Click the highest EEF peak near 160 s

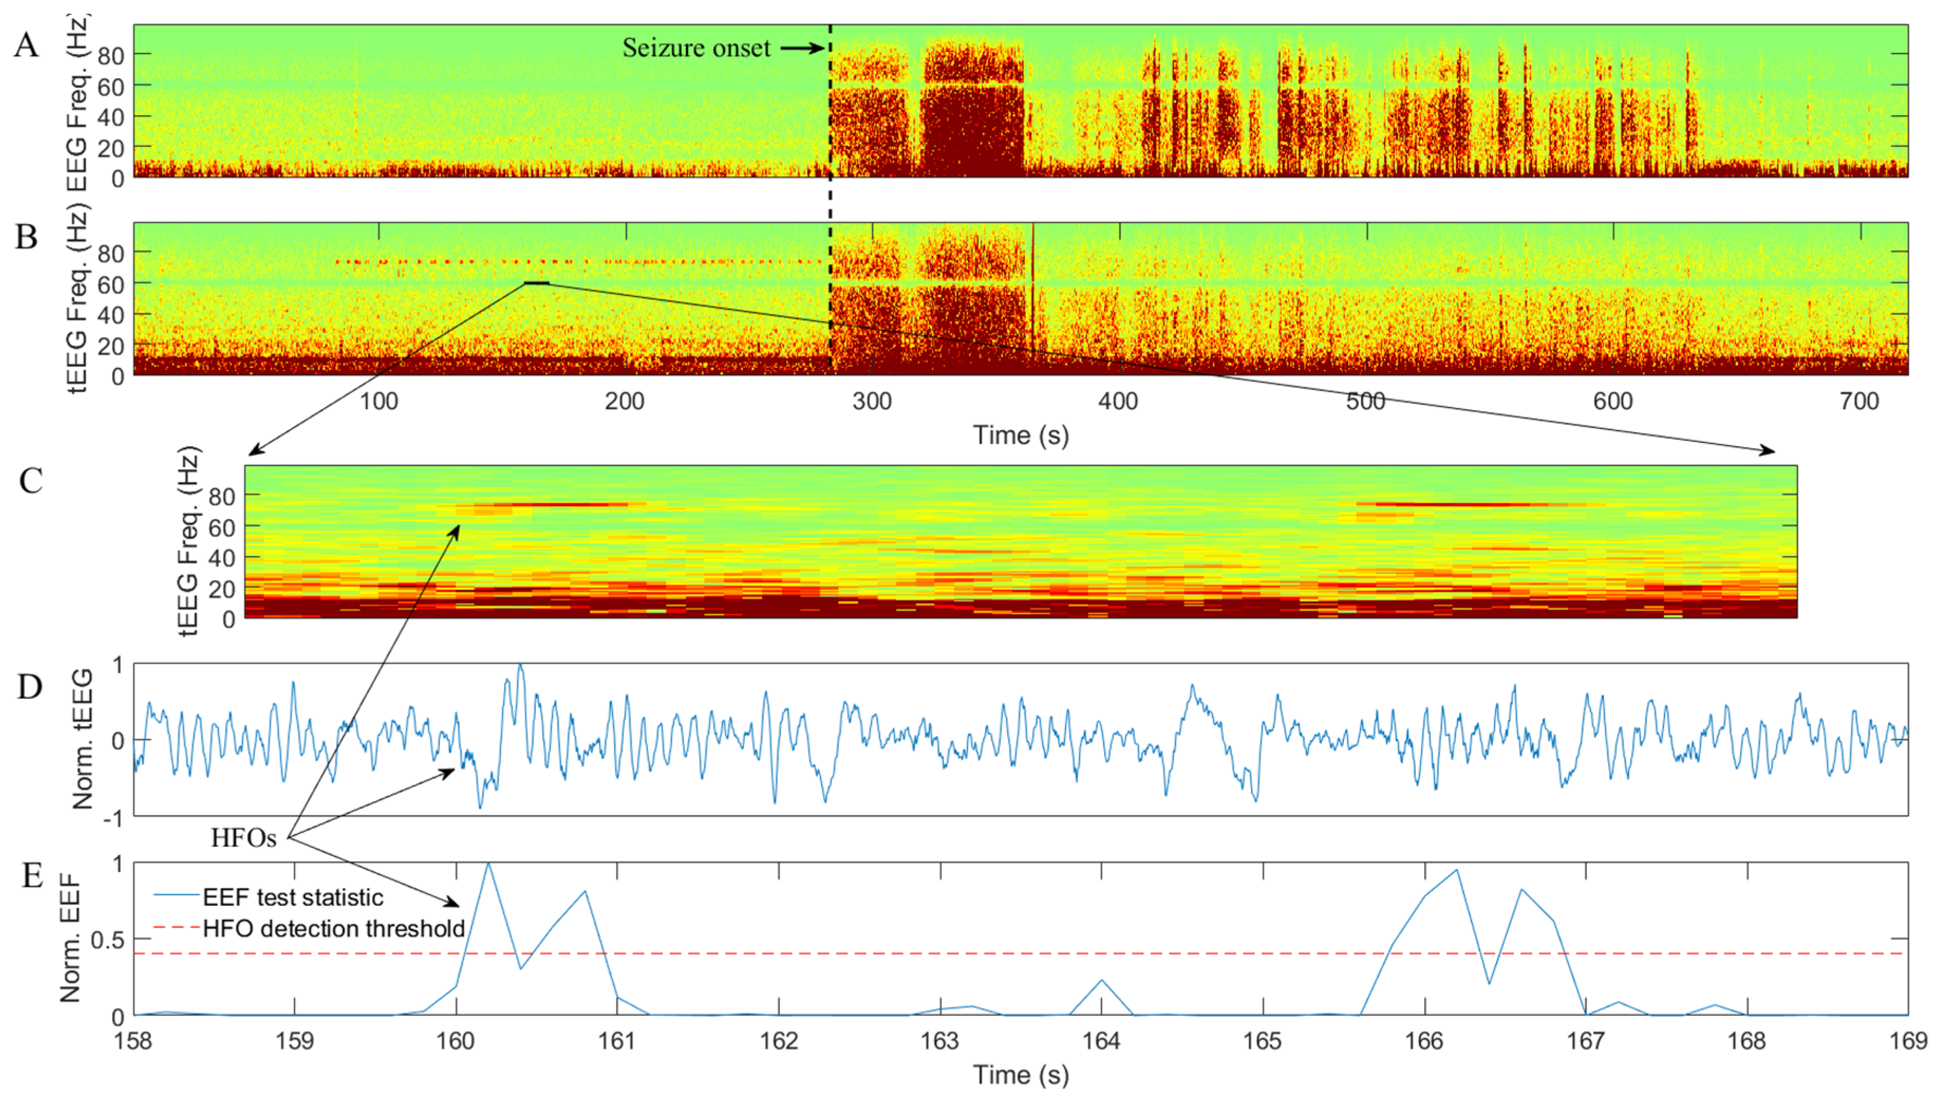pyautogui.click(x=488, y=864)
